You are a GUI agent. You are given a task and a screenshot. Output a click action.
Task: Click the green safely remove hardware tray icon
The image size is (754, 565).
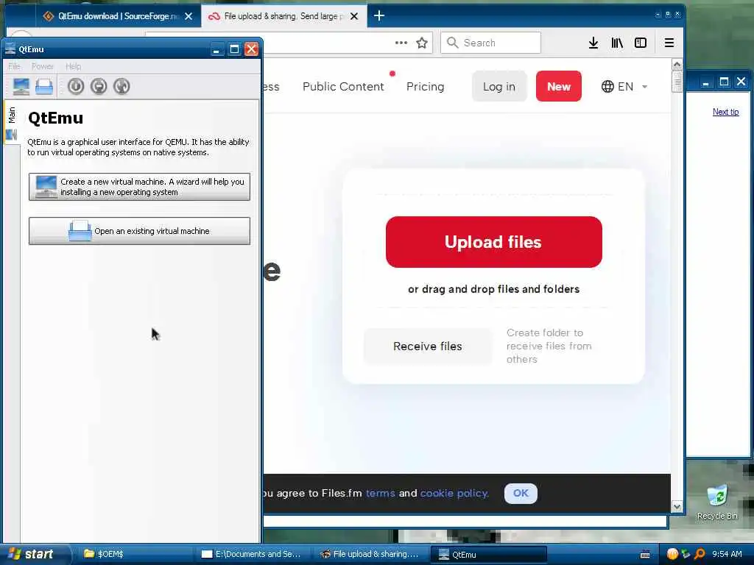686,554
